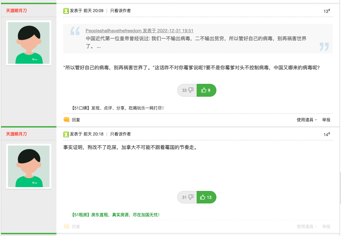The width and height of the screenshot is (341, 236).
Task: Open the 【51口碑】 promotional link
Action: click(x=117, y=108)
